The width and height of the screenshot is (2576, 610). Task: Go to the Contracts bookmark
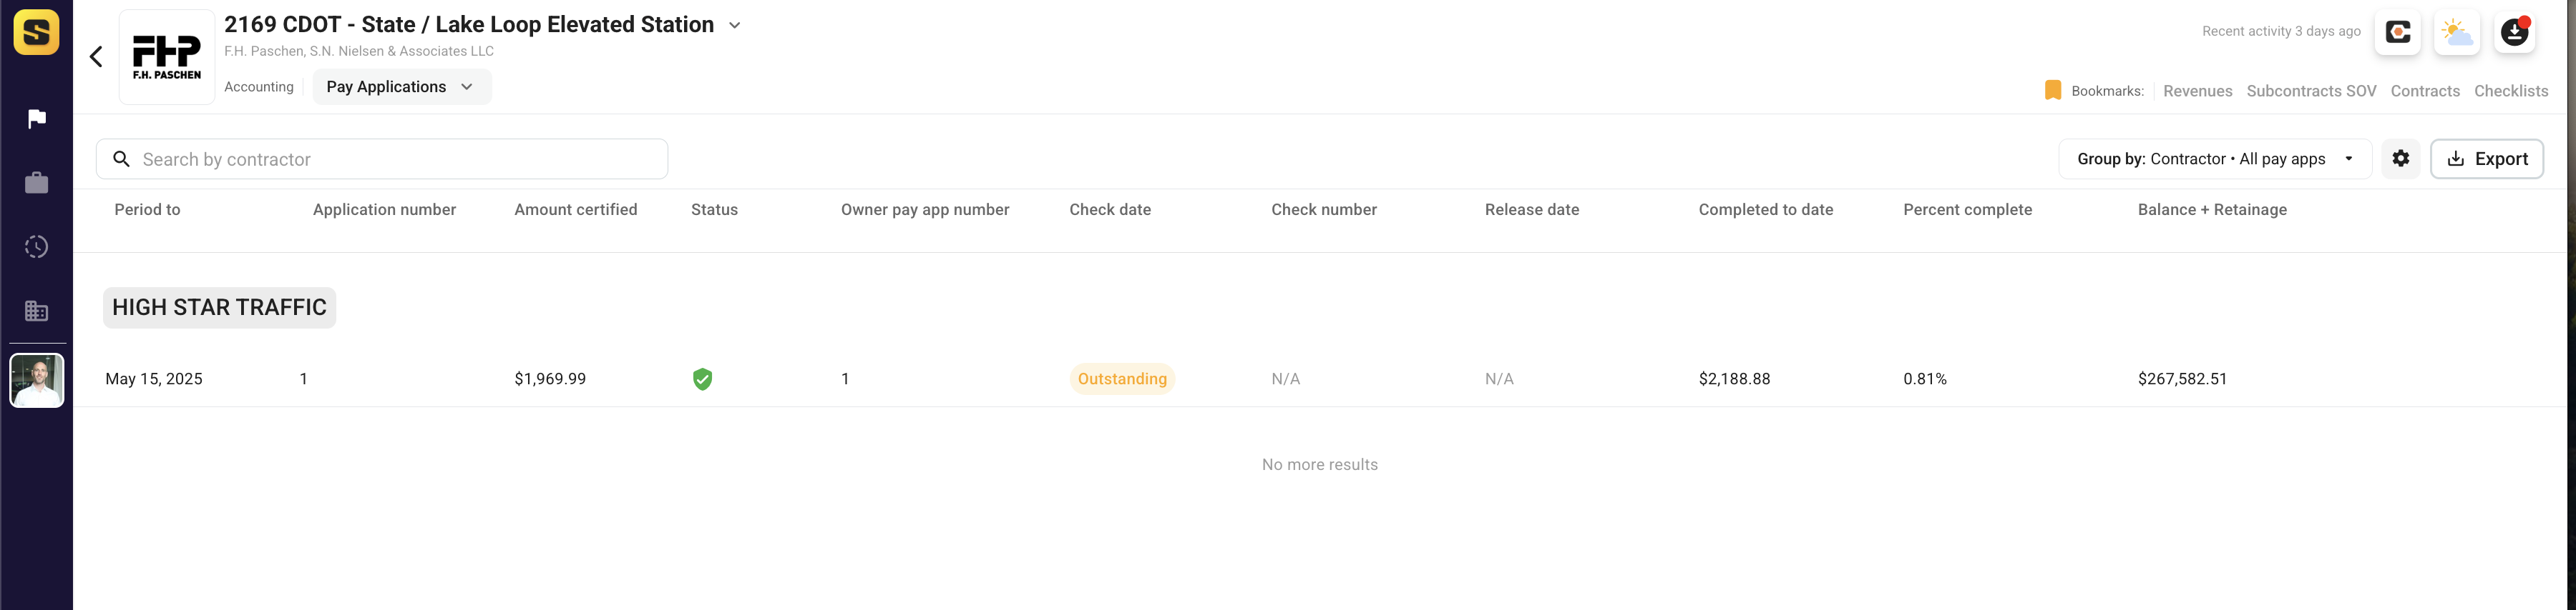2425,91
